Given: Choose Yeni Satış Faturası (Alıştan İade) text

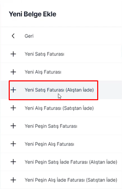Looking at the screenshot, I should (x=59, y=90).
